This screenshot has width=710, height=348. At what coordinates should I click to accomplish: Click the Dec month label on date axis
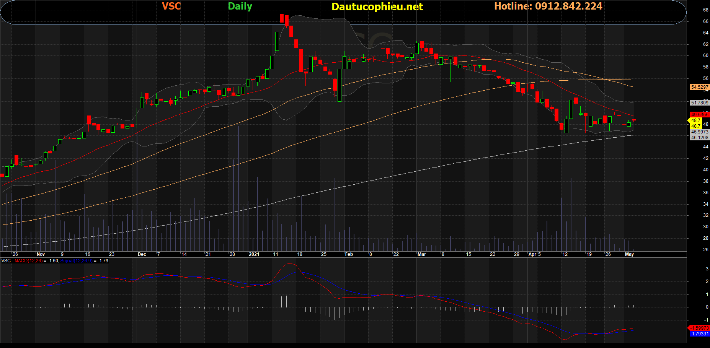142,254
